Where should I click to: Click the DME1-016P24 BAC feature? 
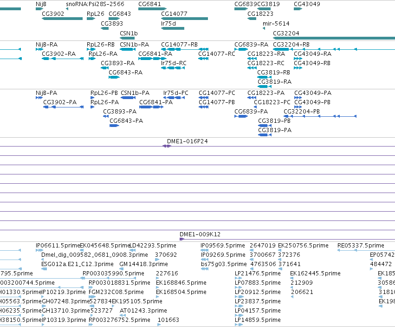point(167,146)
